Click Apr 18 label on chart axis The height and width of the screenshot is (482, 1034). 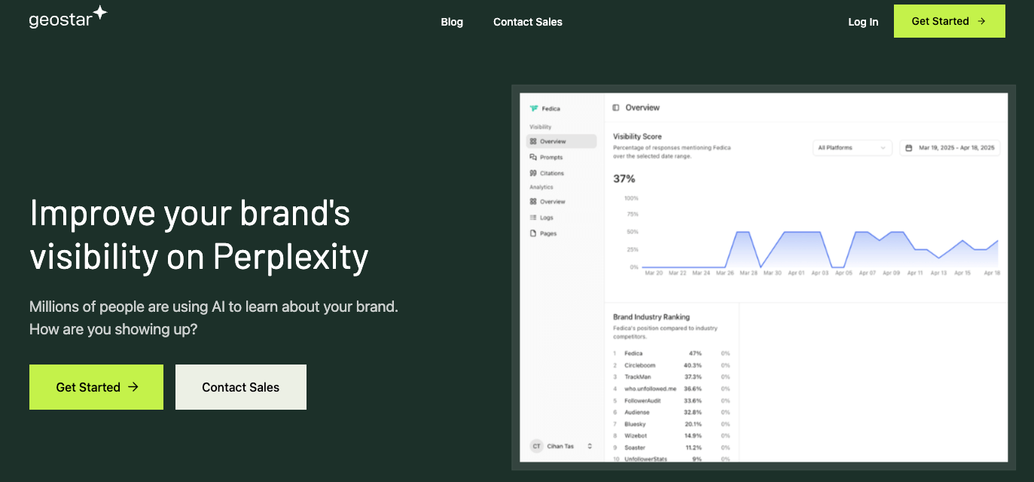[992, 273]
